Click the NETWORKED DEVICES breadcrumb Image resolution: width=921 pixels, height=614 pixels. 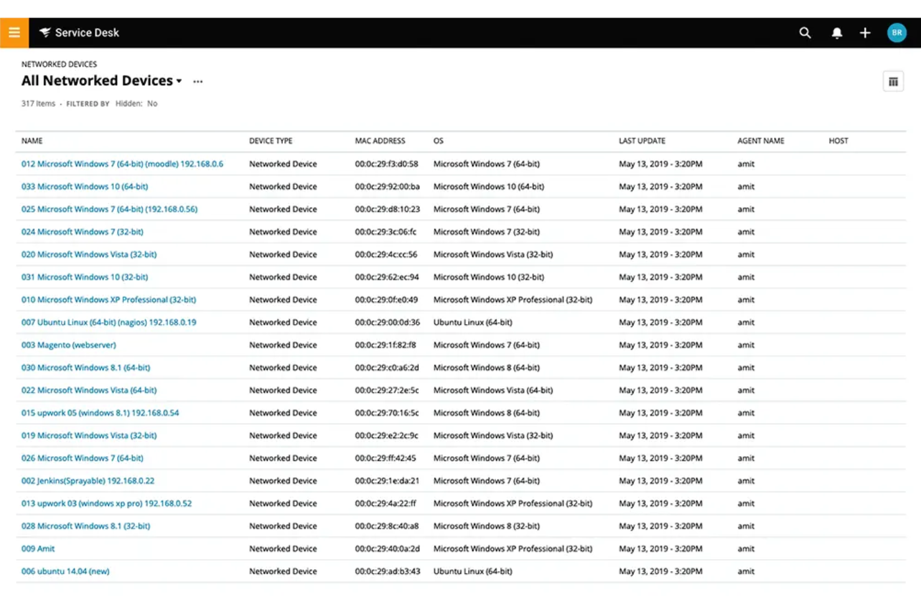[59, 64]
